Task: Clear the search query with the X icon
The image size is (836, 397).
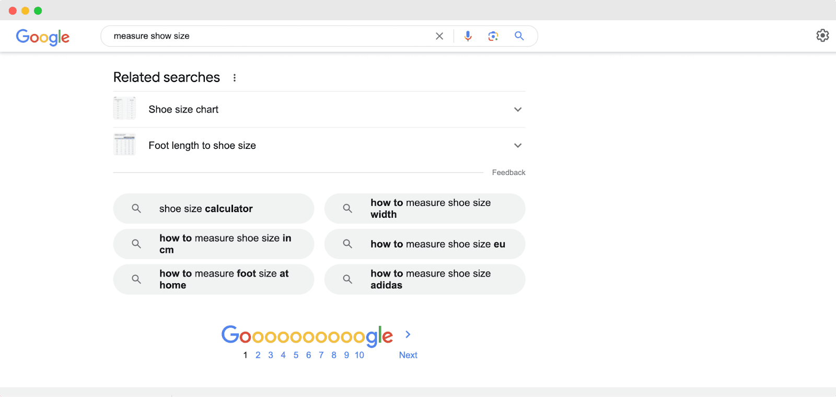Action: pyautogui.click(x=439, y=36)
